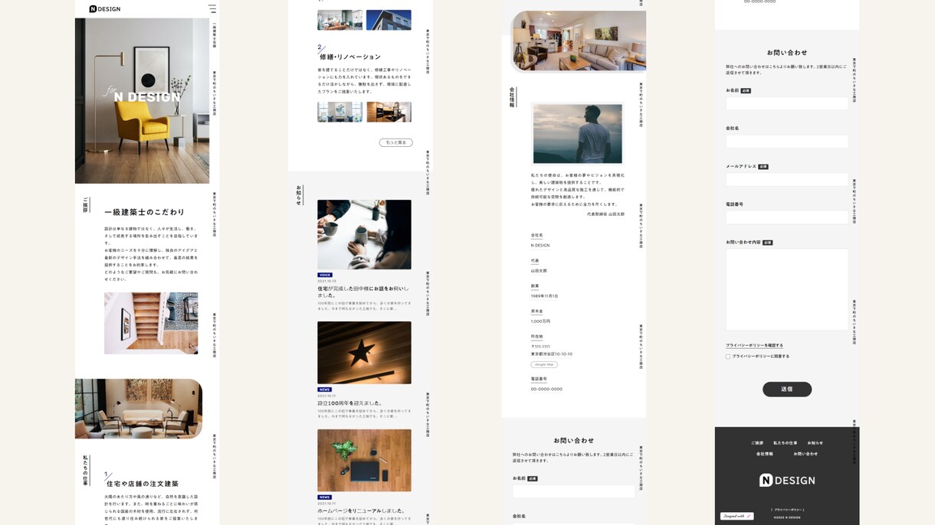Click the blue building thumbnail in the second column
Viewport: 935px width, 525px height.
point(389,20)
